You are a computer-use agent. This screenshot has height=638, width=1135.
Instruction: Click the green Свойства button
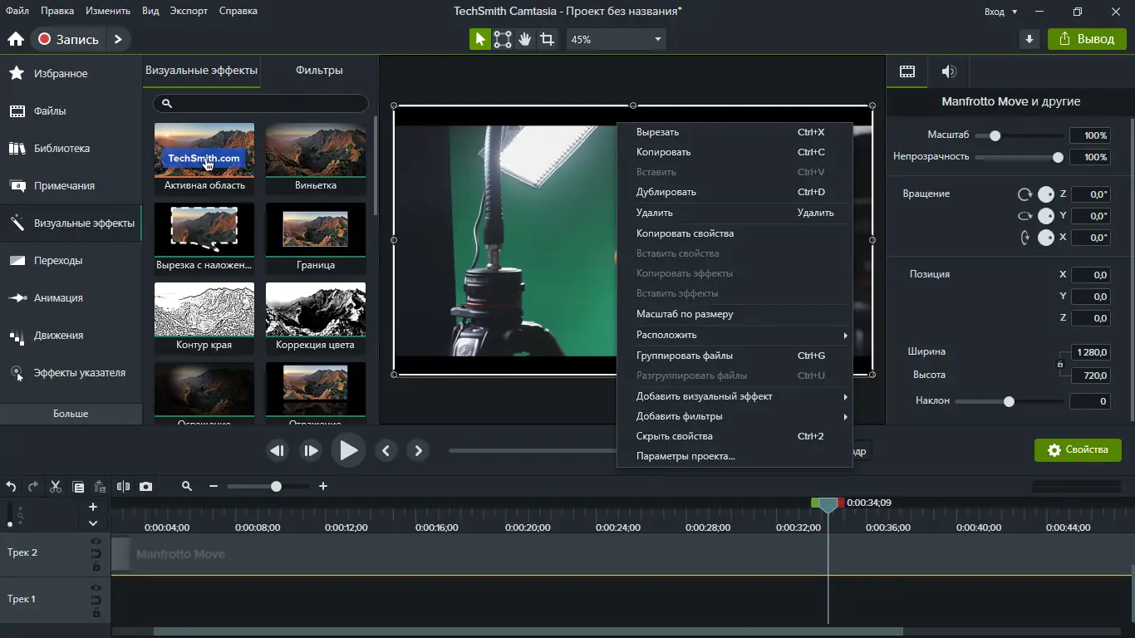1078,449
